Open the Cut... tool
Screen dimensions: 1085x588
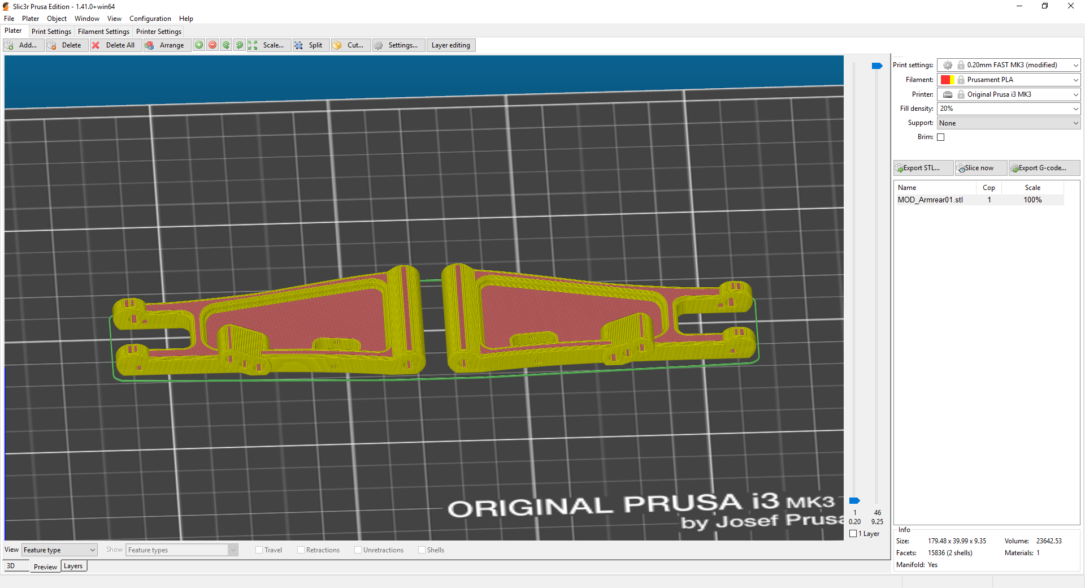[350, 45]
